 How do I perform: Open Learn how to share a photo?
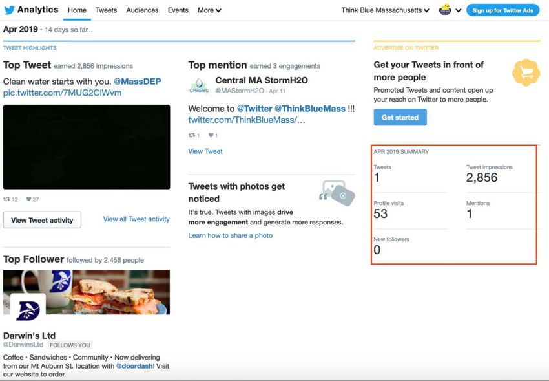[231, 235]
